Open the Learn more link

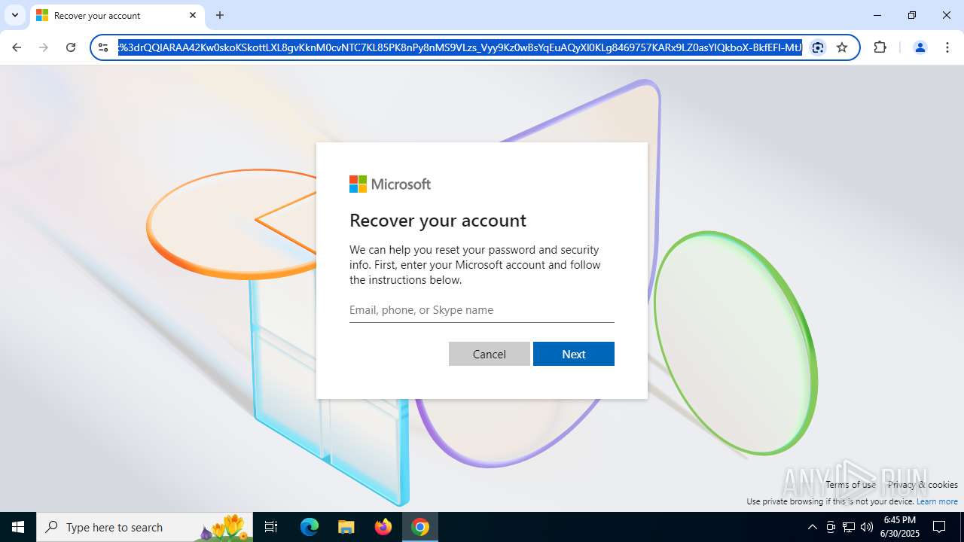pyautogui.click(x=937, y=501)
